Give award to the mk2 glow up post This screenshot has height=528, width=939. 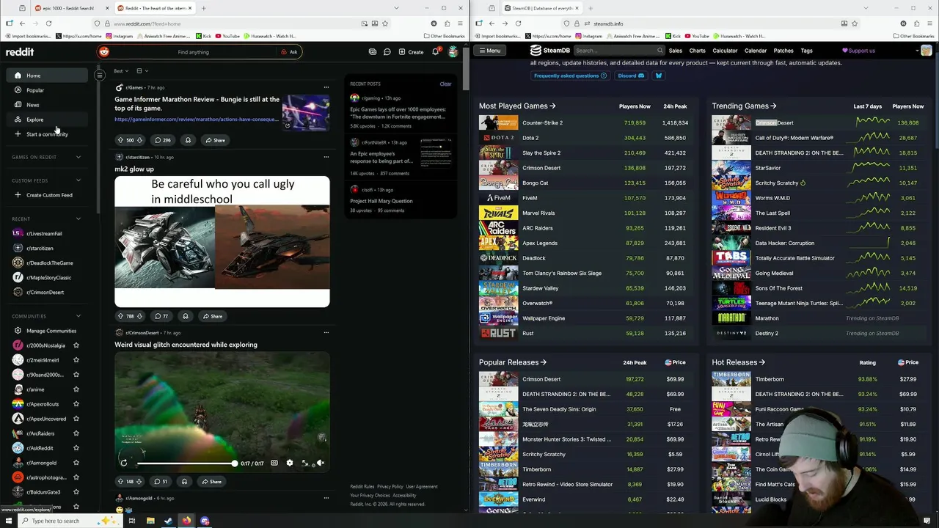pos(185,316)
